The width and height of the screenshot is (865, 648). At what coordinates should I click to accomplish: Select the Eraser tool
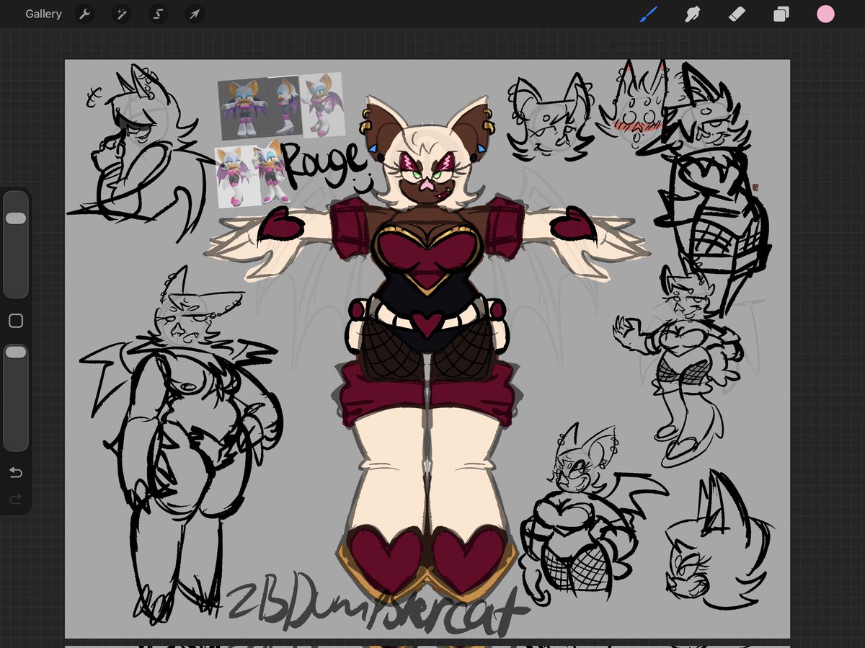pos(737,14)
